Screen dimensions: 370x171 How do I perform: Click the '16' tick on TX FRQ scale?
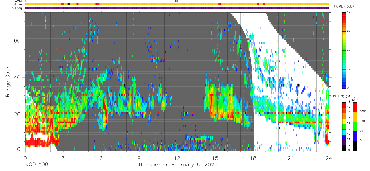348,112
